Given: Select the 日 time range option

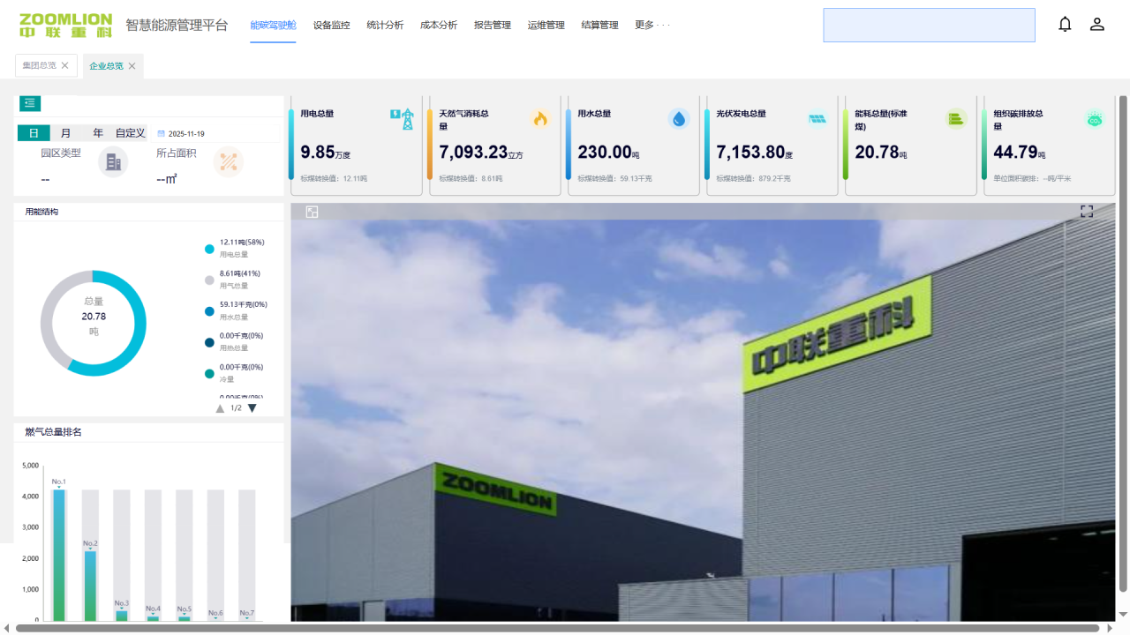Looking at the screenshot, I should (x=34, y=133).
